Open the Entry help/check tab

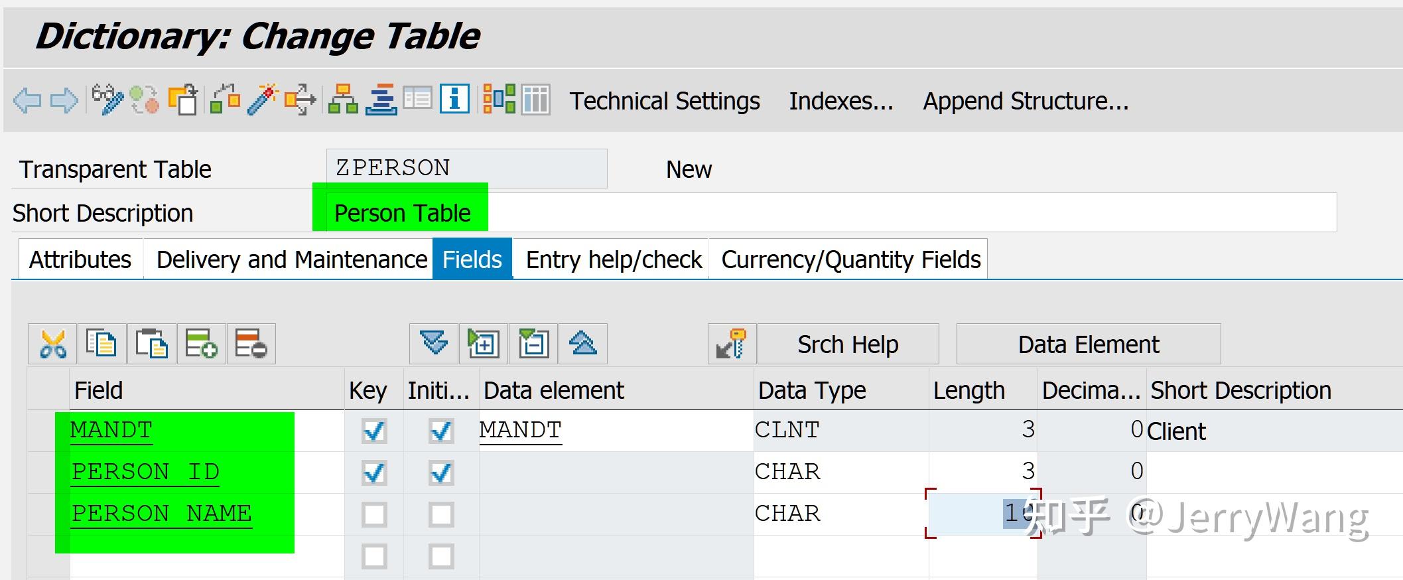tap(614, 259)
